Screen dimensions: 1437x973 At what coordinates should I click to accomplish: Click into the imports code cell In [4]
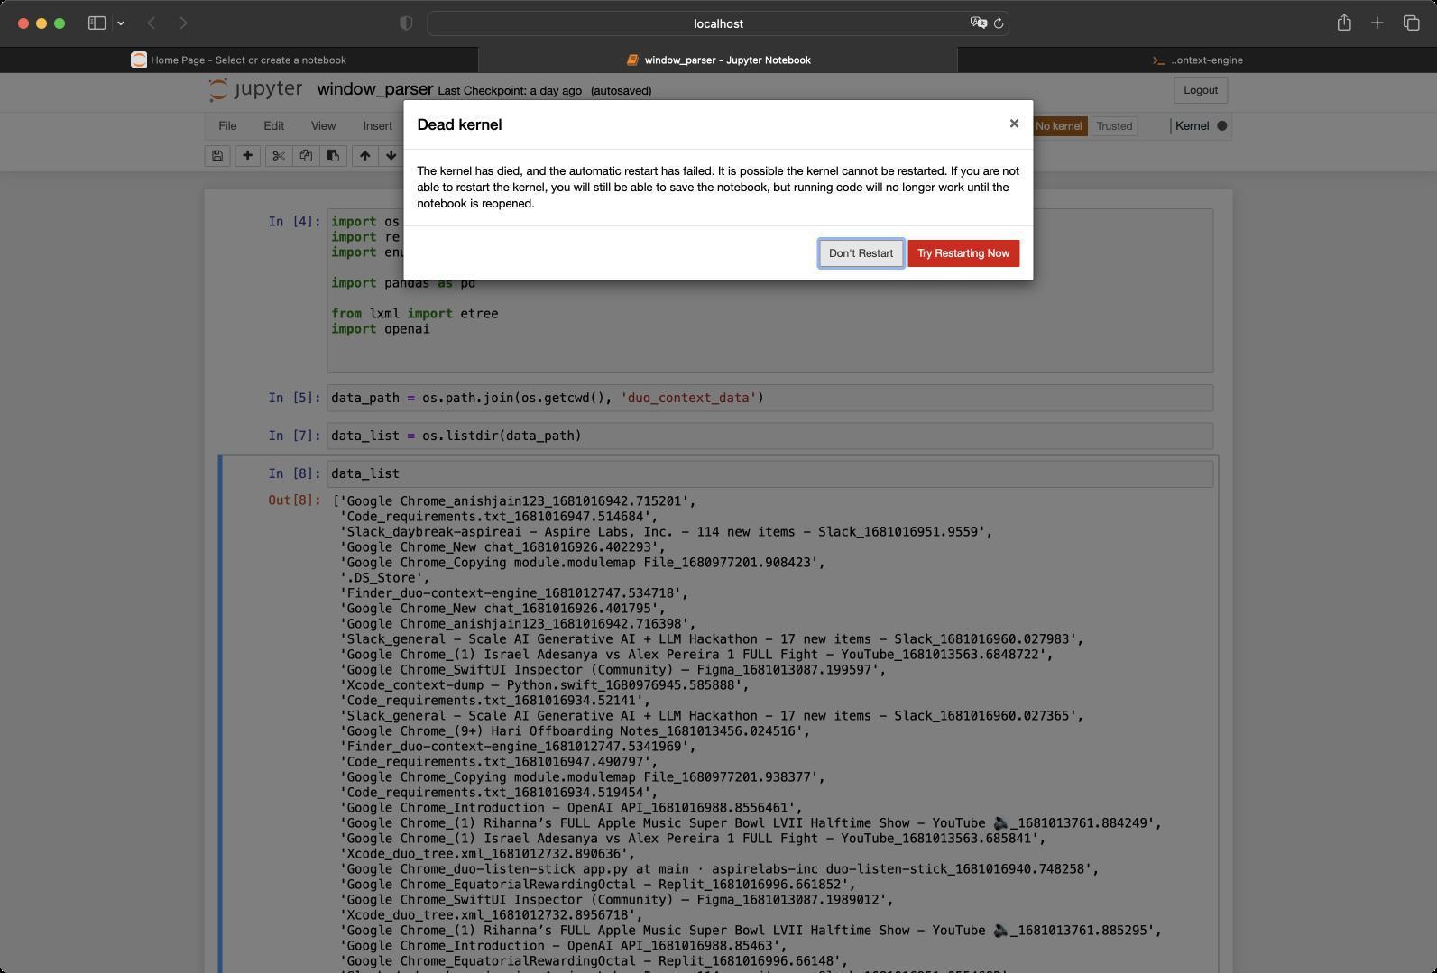pos(769,290)
